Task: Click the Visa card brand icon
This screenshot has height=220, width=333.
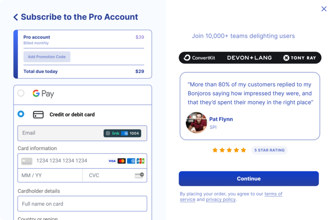Action: 112,161
